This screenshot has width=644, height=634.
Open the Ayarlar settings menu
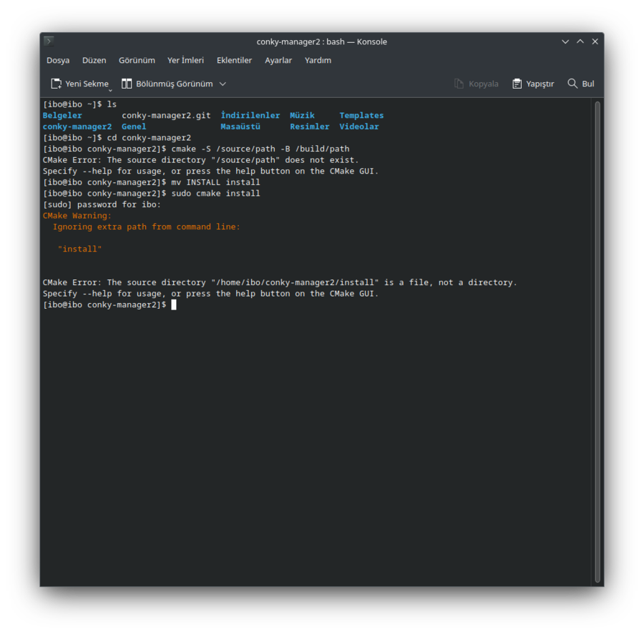[x=278, y=61]
